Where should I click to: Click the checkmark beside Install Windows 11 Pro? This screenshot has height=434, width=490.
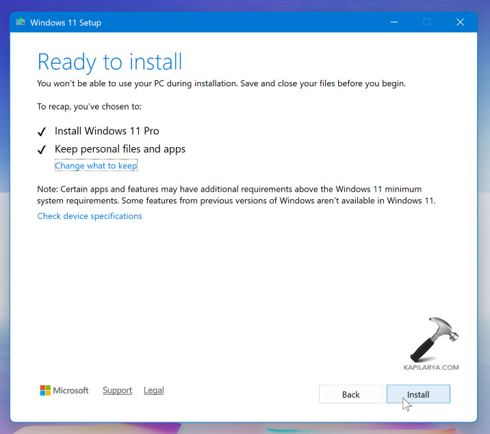pyautogui.click(x=42, y=131)
